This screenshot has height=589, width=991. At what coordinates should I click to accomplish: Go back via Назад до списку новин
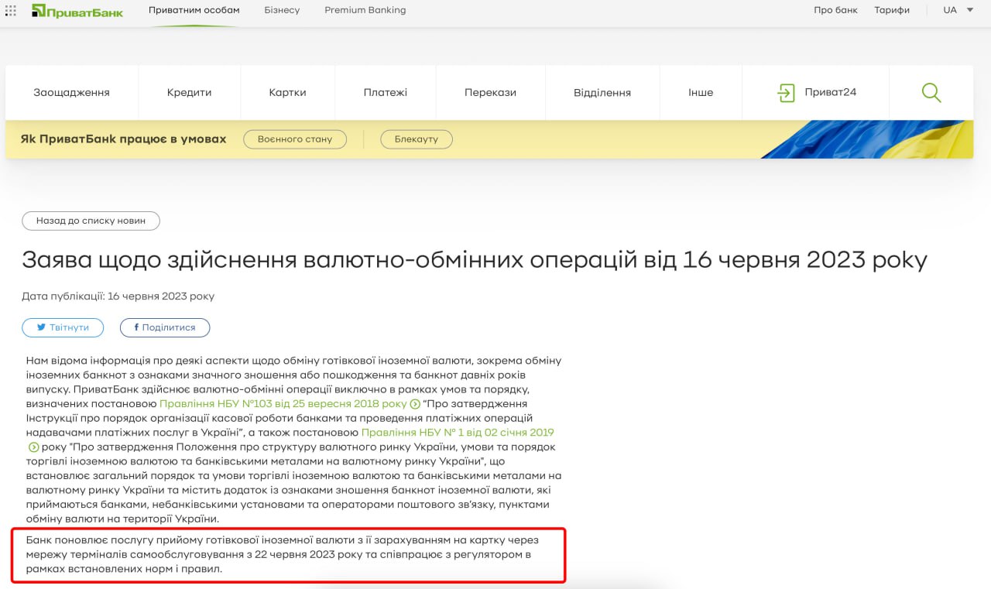click(91, 221)
